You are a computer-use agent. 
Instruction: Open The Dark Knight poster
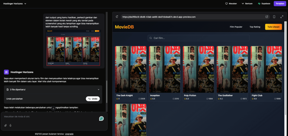[x=130, y=69]
